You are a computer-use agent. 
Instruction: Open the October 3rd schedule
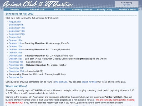pos(15,37)
